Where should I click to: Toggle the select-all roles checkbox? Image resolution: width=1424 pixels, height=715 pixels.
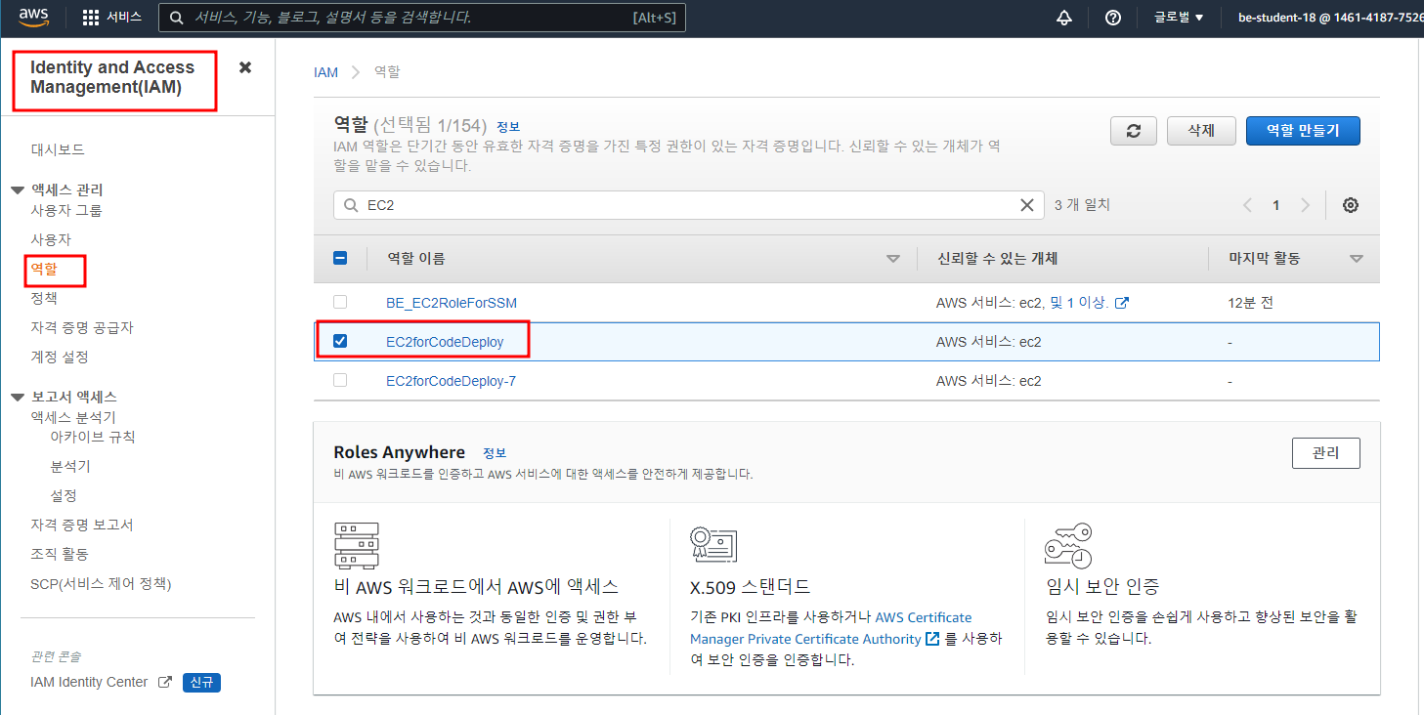point(340,259)
